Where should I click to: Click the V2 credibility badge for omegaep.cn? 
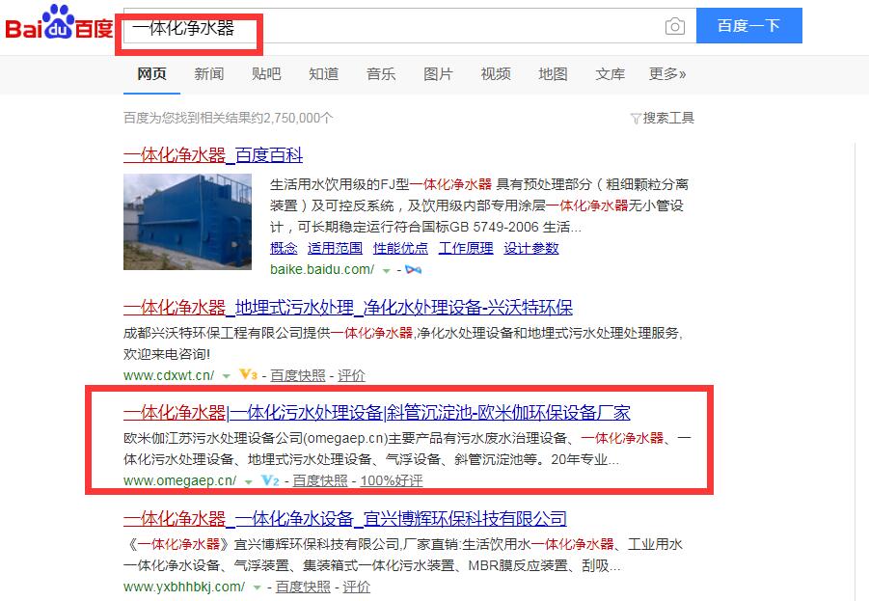[x=270, y=480]
